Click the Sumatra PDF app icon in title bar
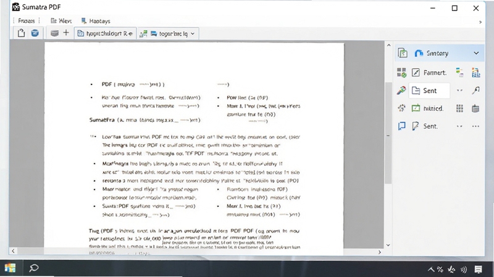The width and height of the screenshot is (494, 277). coord(16,7)
